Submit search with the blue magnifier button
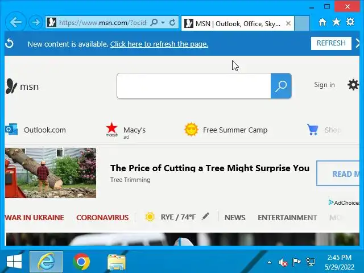Screen dimensions: 364x273 pyautogui.click(x=281, y=86)
